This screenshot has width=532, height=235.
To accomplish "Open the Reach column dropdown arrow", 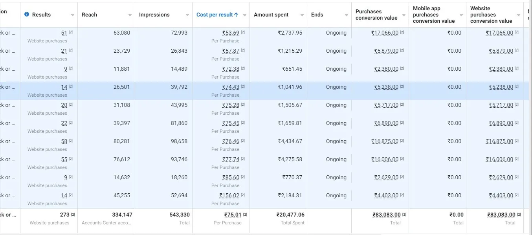I will point(130,15).
